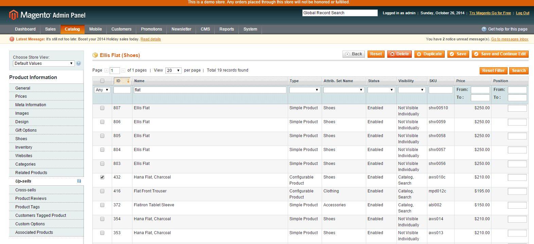Click Save and Continue Edit
The width and height of the screenshot is (534, 244).
(500, 54)
